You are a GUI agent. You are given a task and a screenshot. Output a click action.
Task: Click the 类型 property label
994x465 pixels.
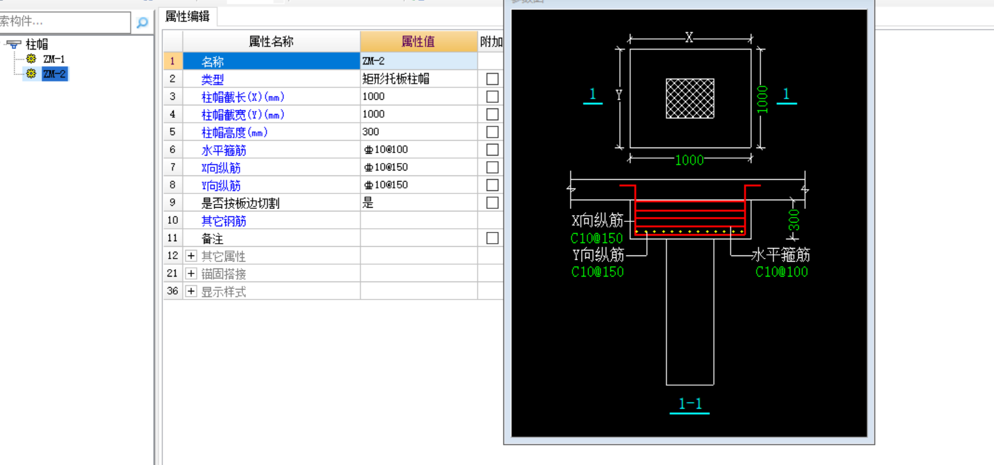click(x=213, y=79)
